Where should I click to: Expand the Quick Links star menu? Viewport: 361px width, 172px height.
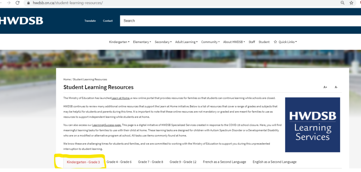[x=285, y=42]
